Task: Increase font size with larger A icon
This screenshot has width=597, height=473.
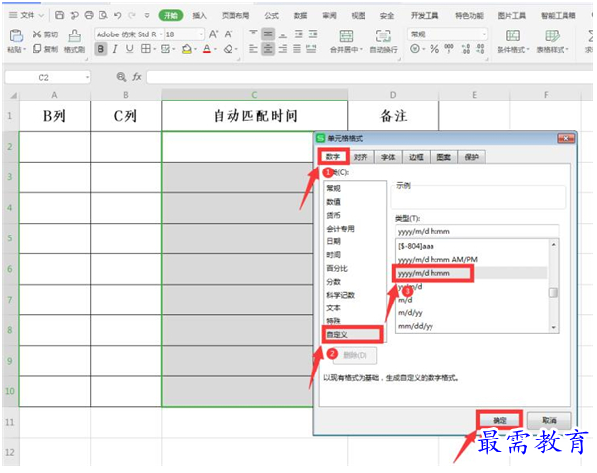Action: tap(213, 34)
